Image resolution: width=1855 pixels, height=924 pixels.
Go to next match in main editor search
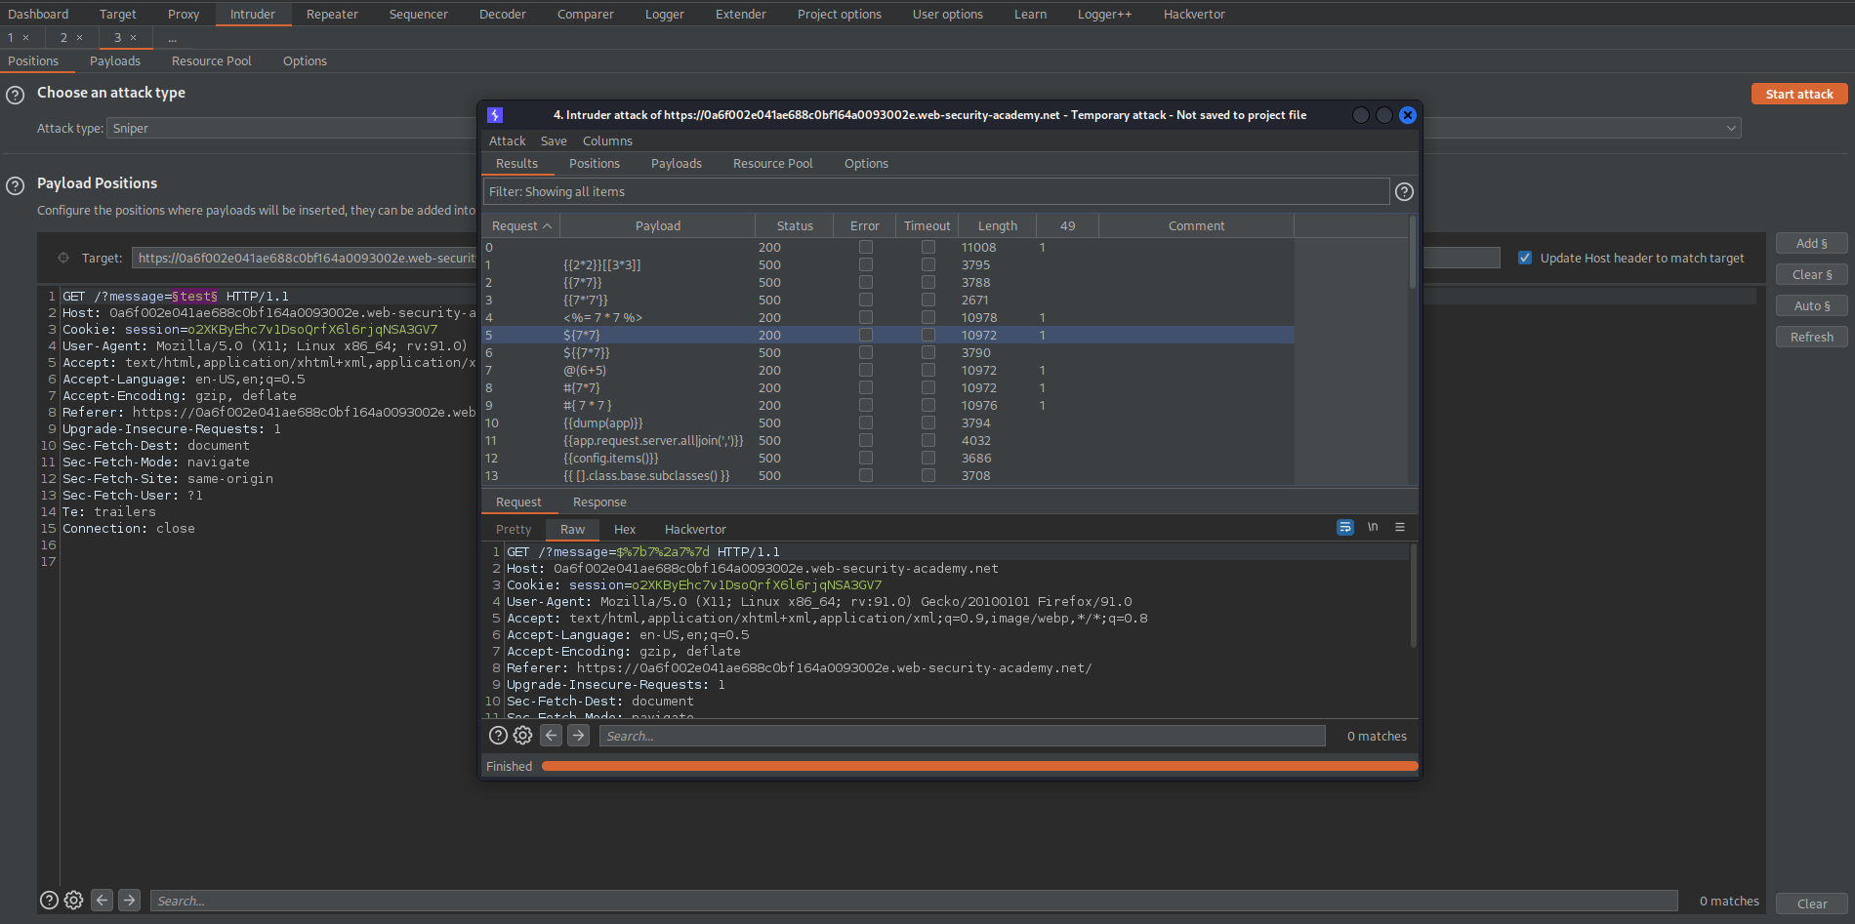(x=130, y=901)
